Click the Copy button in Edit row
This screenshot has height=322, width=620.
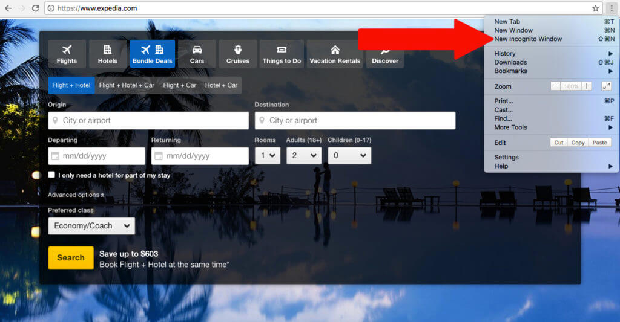click(578, 143)
